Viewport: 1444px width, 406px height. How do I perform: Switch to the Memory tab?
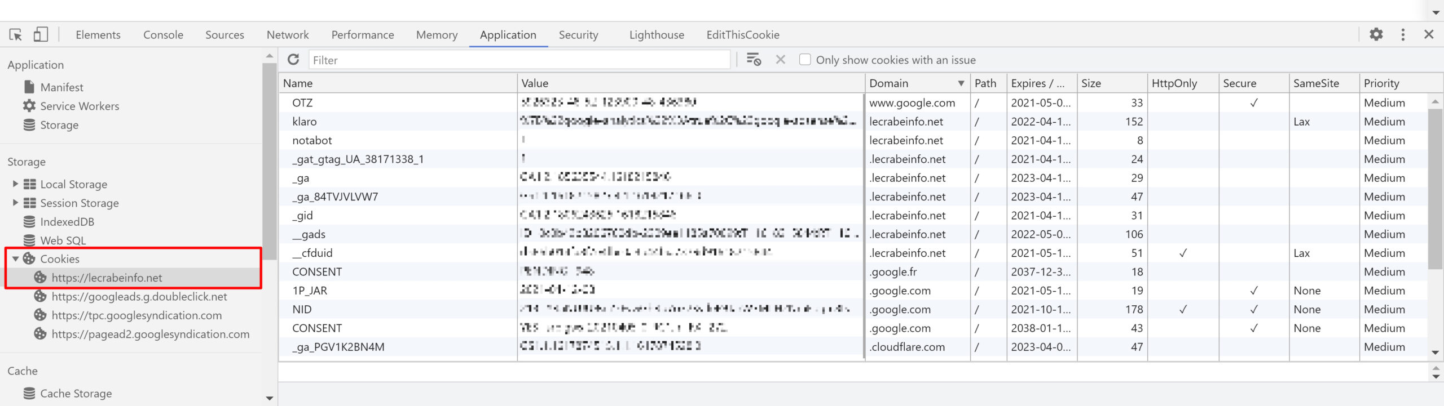(437, 35)
